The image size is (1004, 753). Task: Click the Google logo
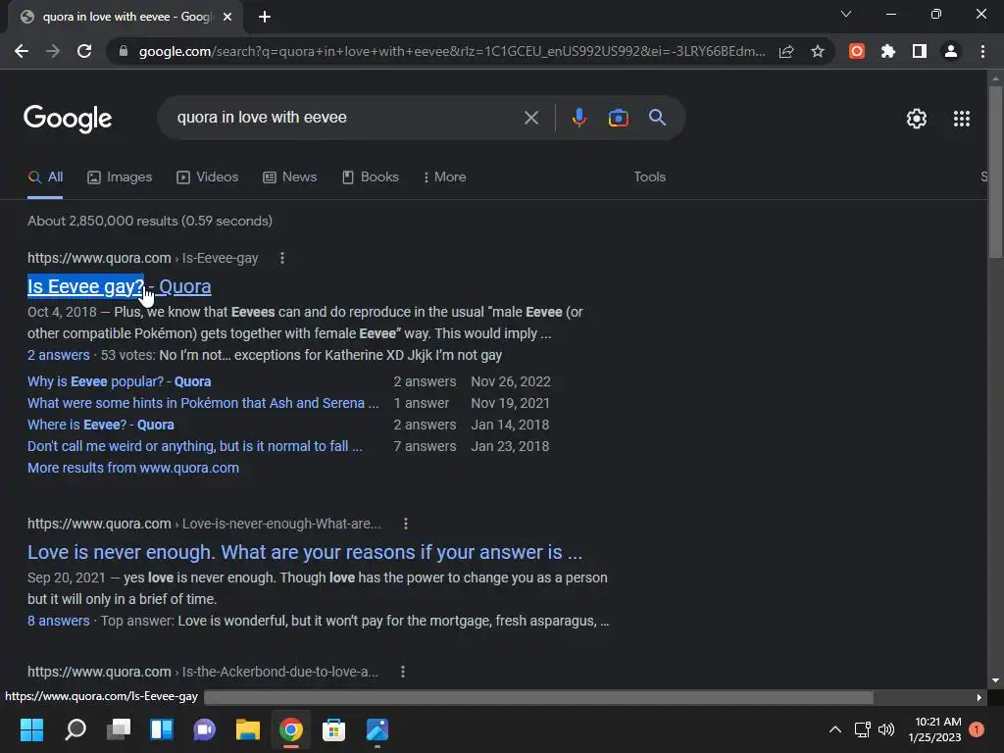68,119
